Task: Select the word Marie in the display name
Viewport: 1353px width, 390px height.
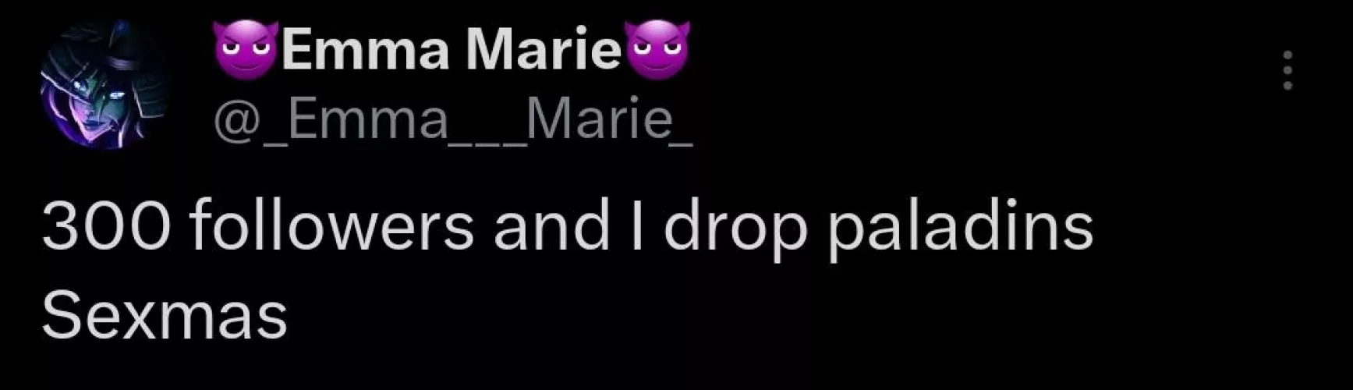Action: pos(544,51)
